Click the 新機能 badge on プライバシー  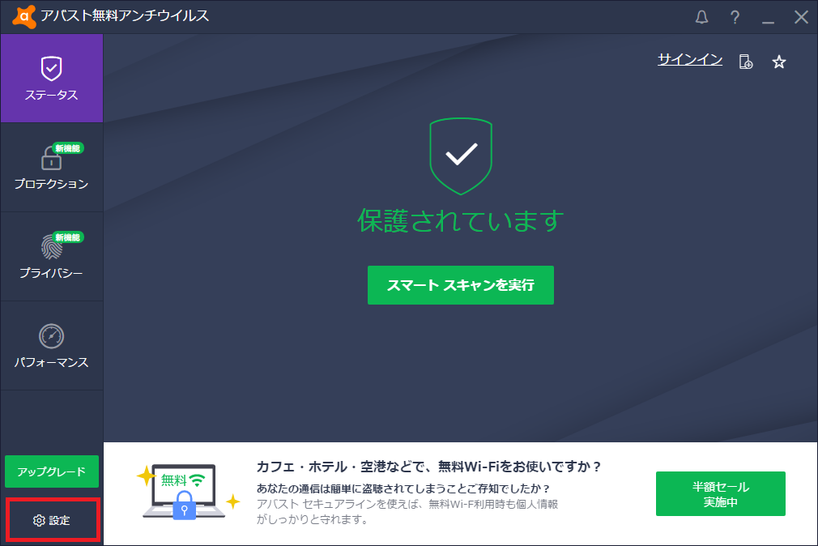tap(68, 237)
